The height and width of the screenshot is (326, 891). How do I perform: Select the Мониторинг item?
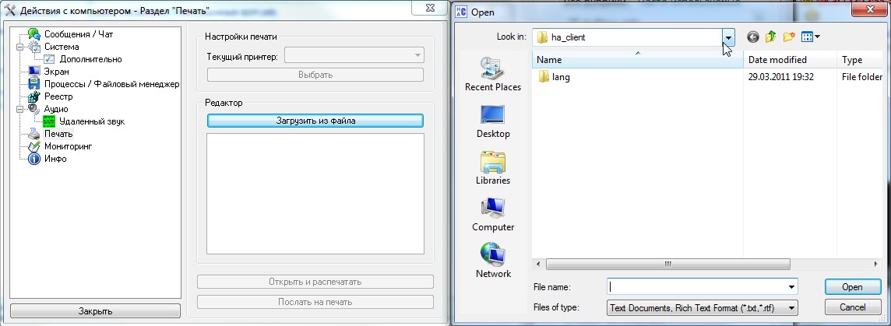tap(68, 146)
